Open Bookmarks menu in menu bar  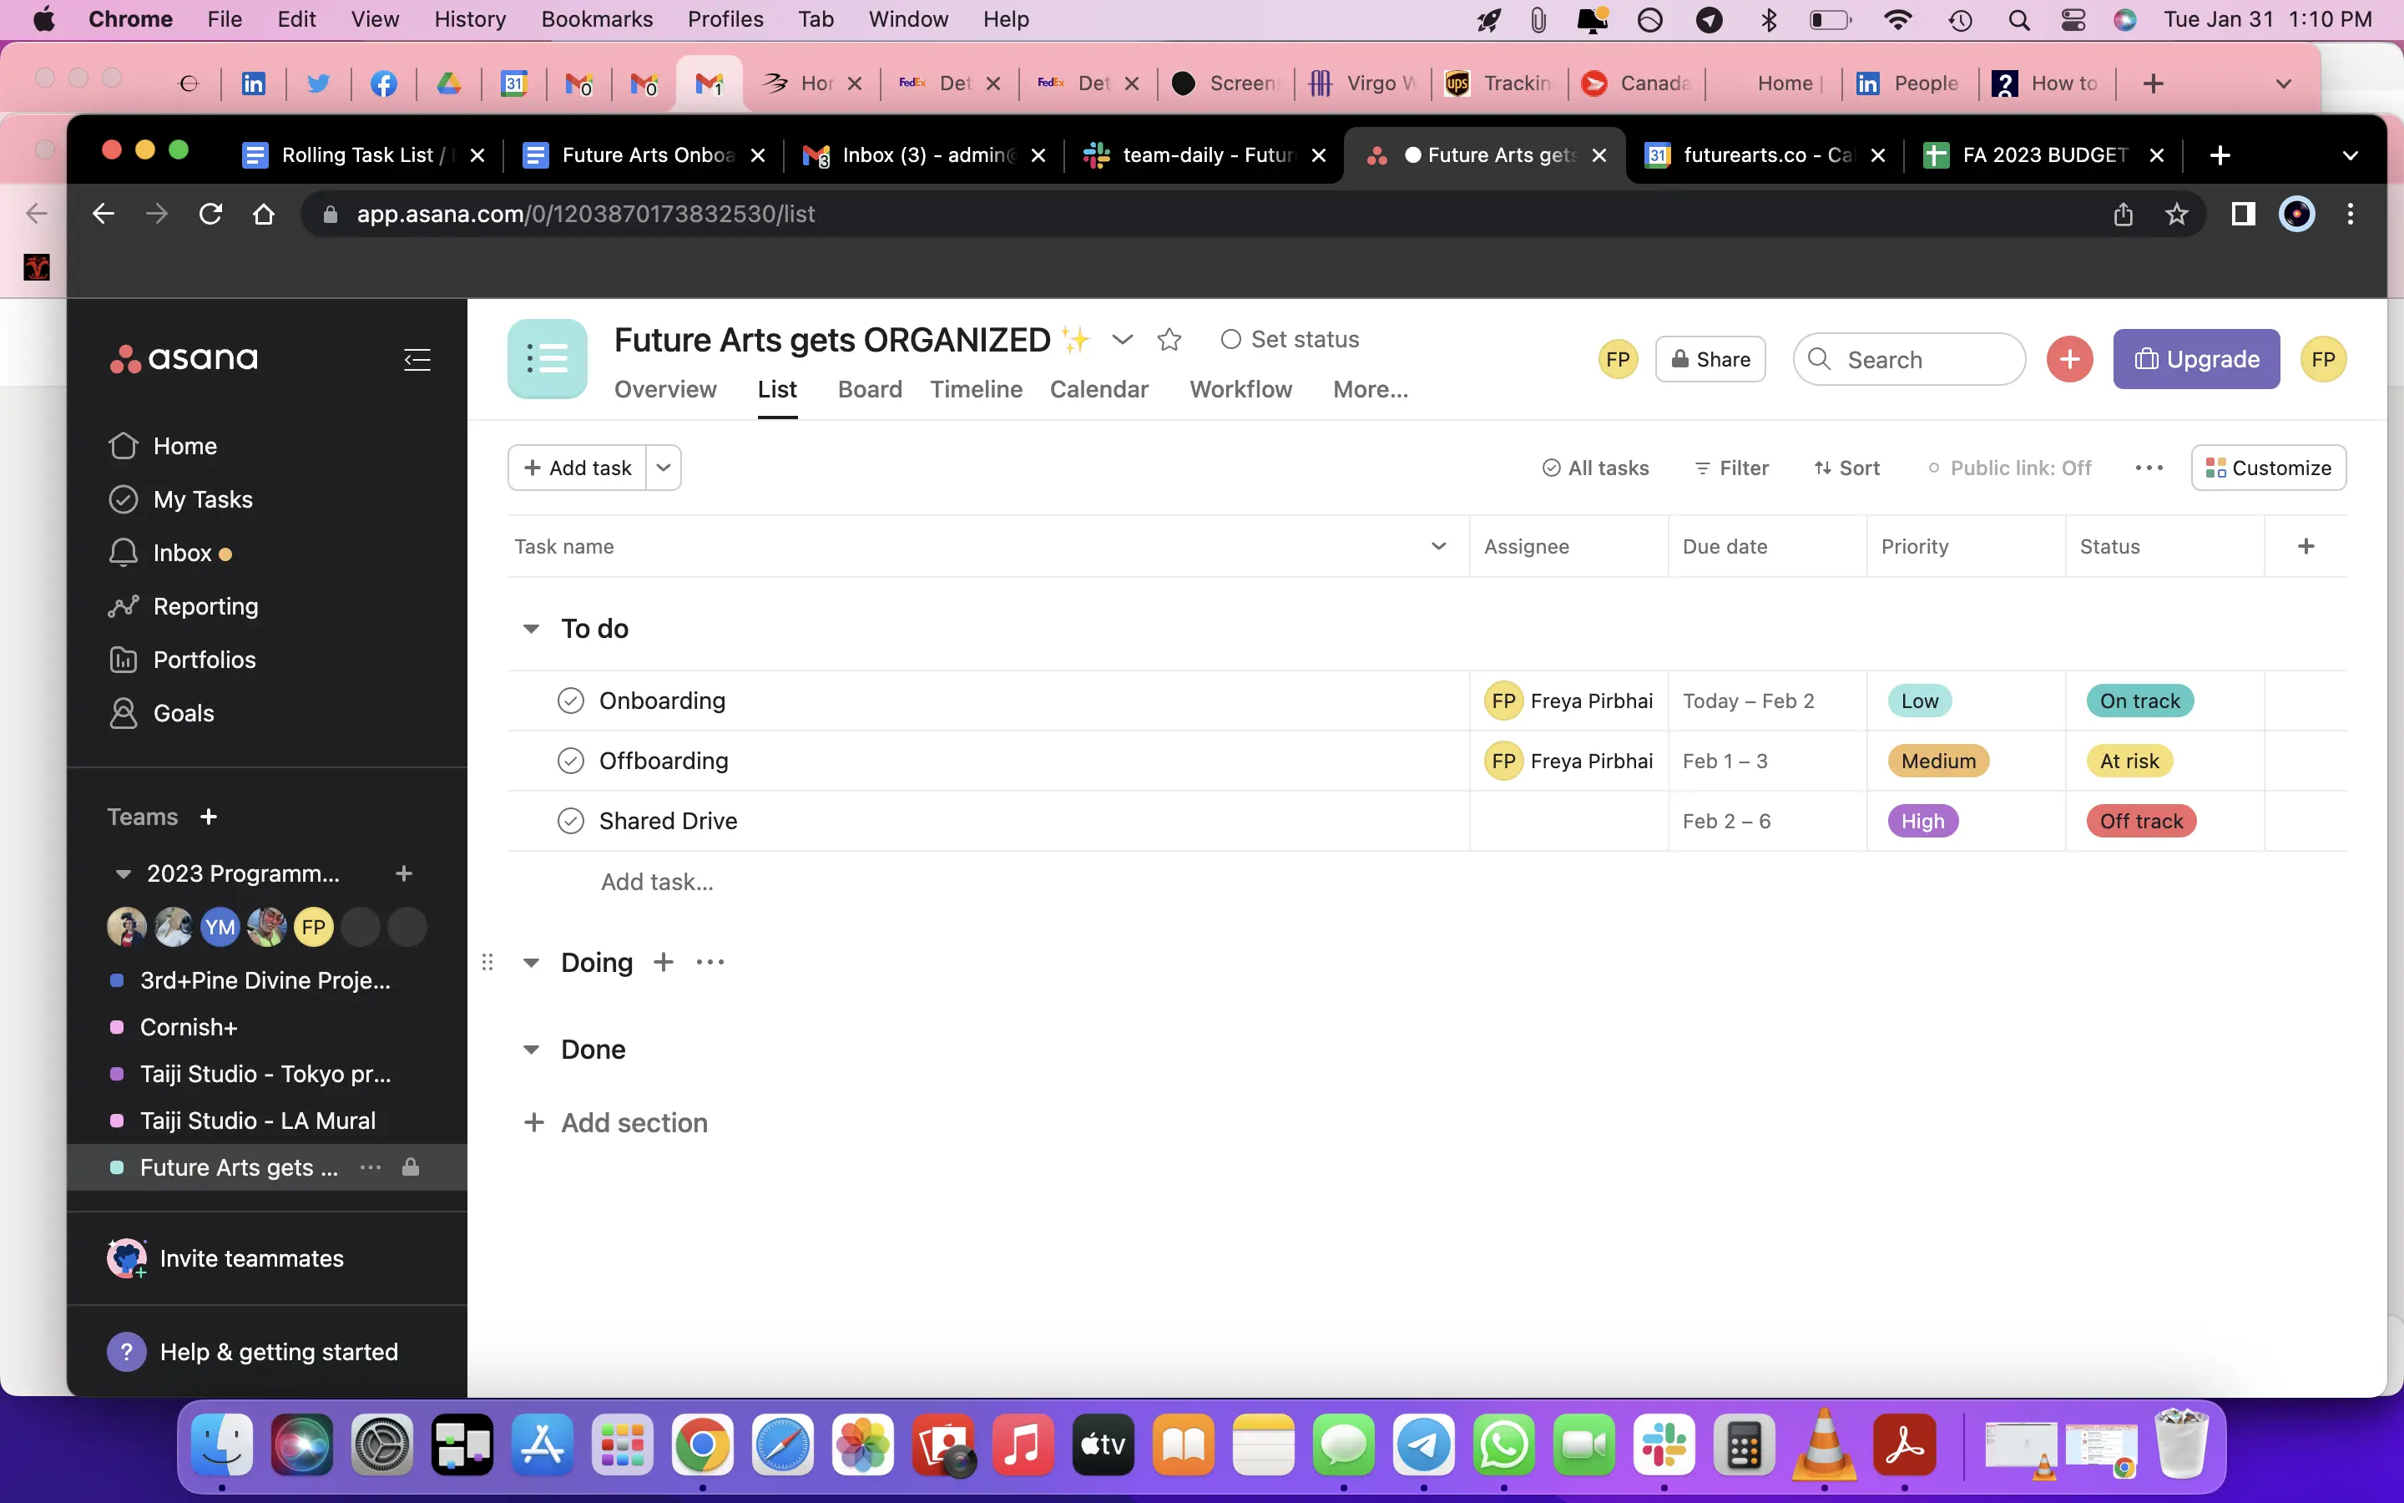[x=596, y=19]
